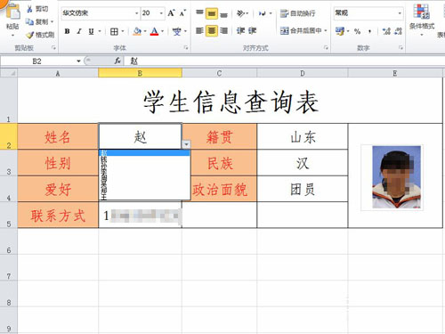The width and height of the screenshot is (445, 334).
Task: Click the Paste (粘贴) icon
Action: click(13, 12)
